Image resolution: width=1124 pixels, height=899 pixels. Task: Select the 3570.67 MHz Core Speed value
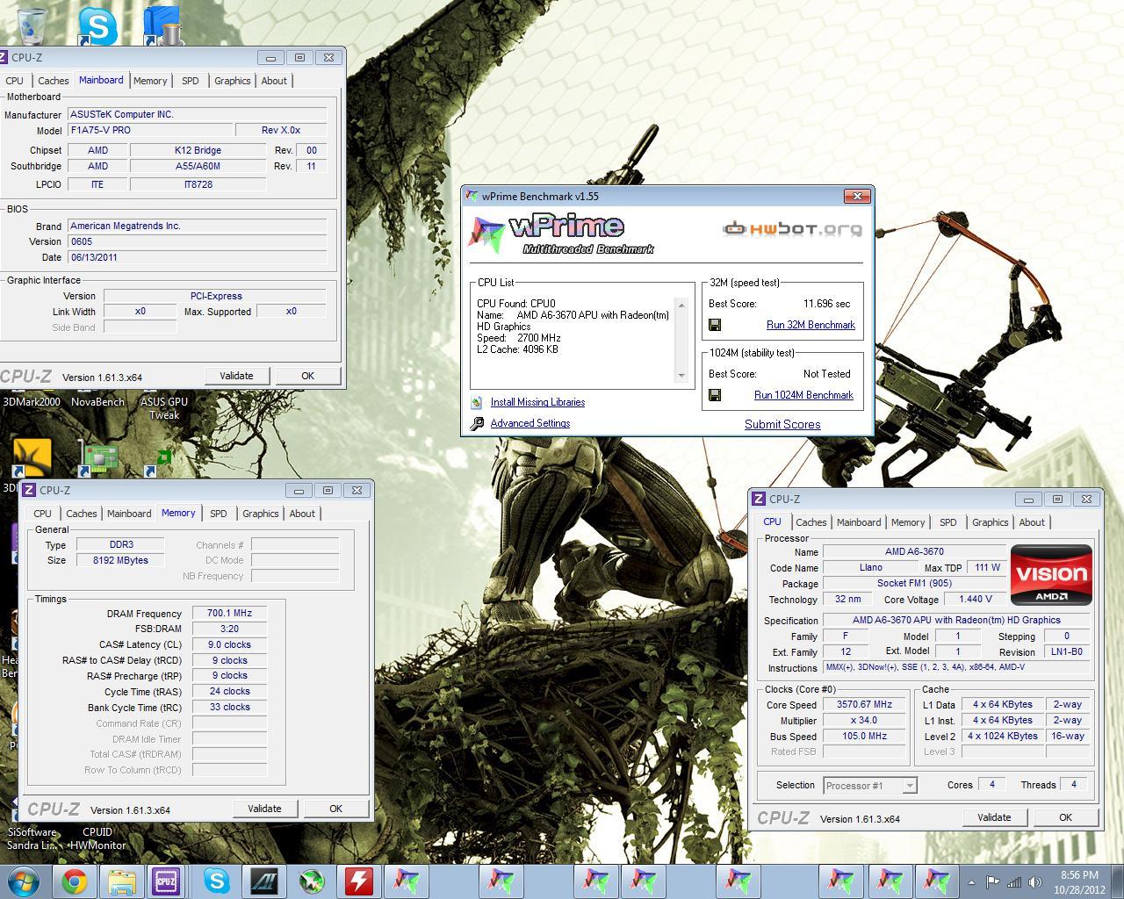864,705
